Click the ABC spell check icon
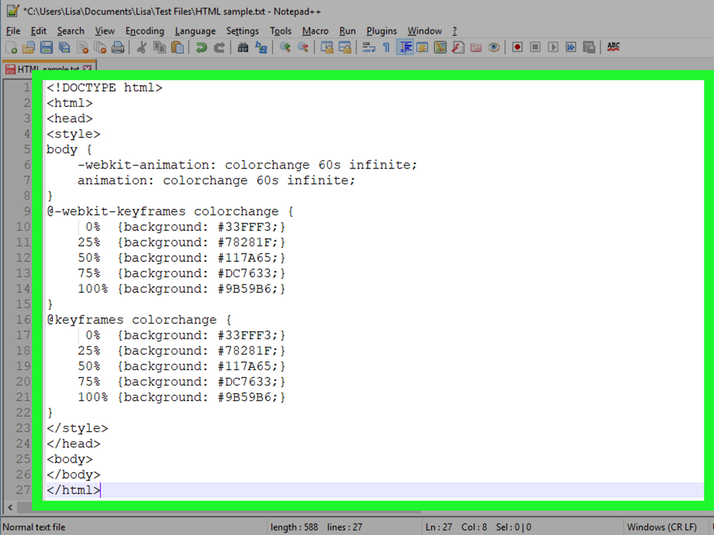Viewport: 714px width, 535px height. [x=613, y=48]
